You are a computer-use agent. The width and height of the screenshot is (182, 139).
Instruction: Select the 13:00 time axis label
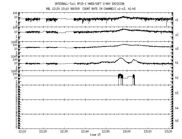point(127,132)
